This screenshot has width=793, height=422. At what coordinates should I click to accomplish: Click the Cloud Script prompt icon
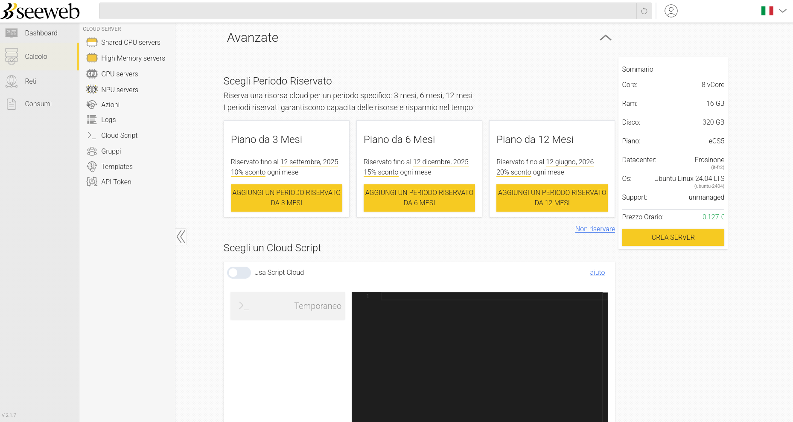(x=92, y=135)
